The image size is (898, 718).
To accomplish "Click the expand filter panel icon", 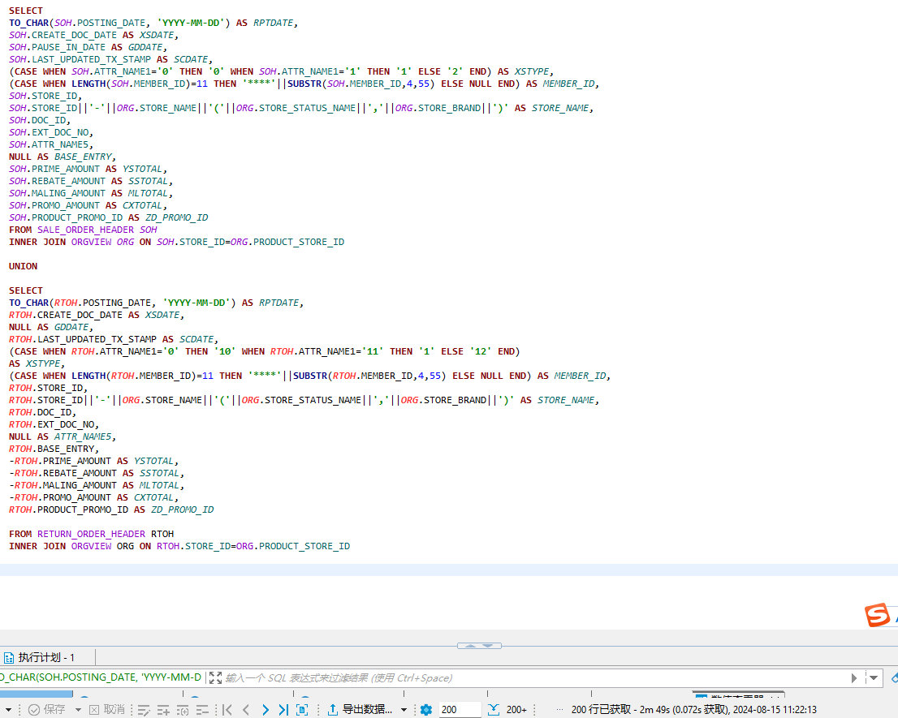I will pyautogui.click(x=215, y=678).
